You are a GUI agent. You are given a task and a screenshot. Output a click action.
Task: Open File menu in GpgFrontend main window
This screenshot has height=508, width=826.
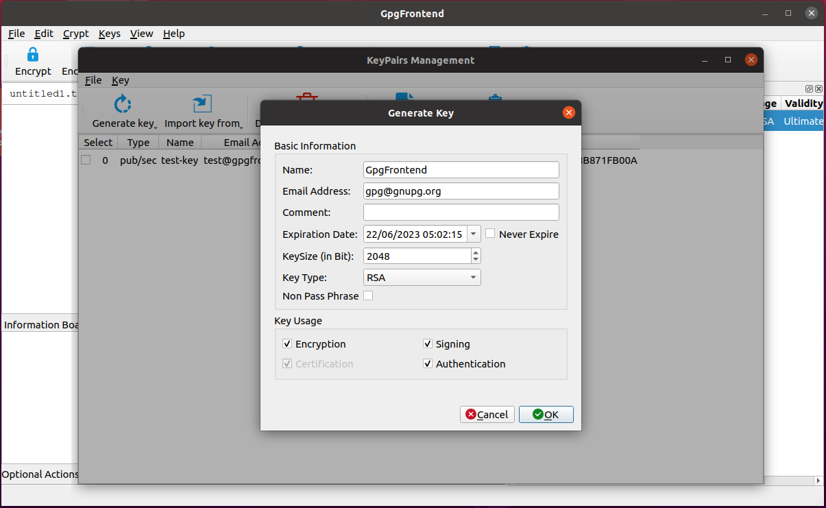pos(16,34)
